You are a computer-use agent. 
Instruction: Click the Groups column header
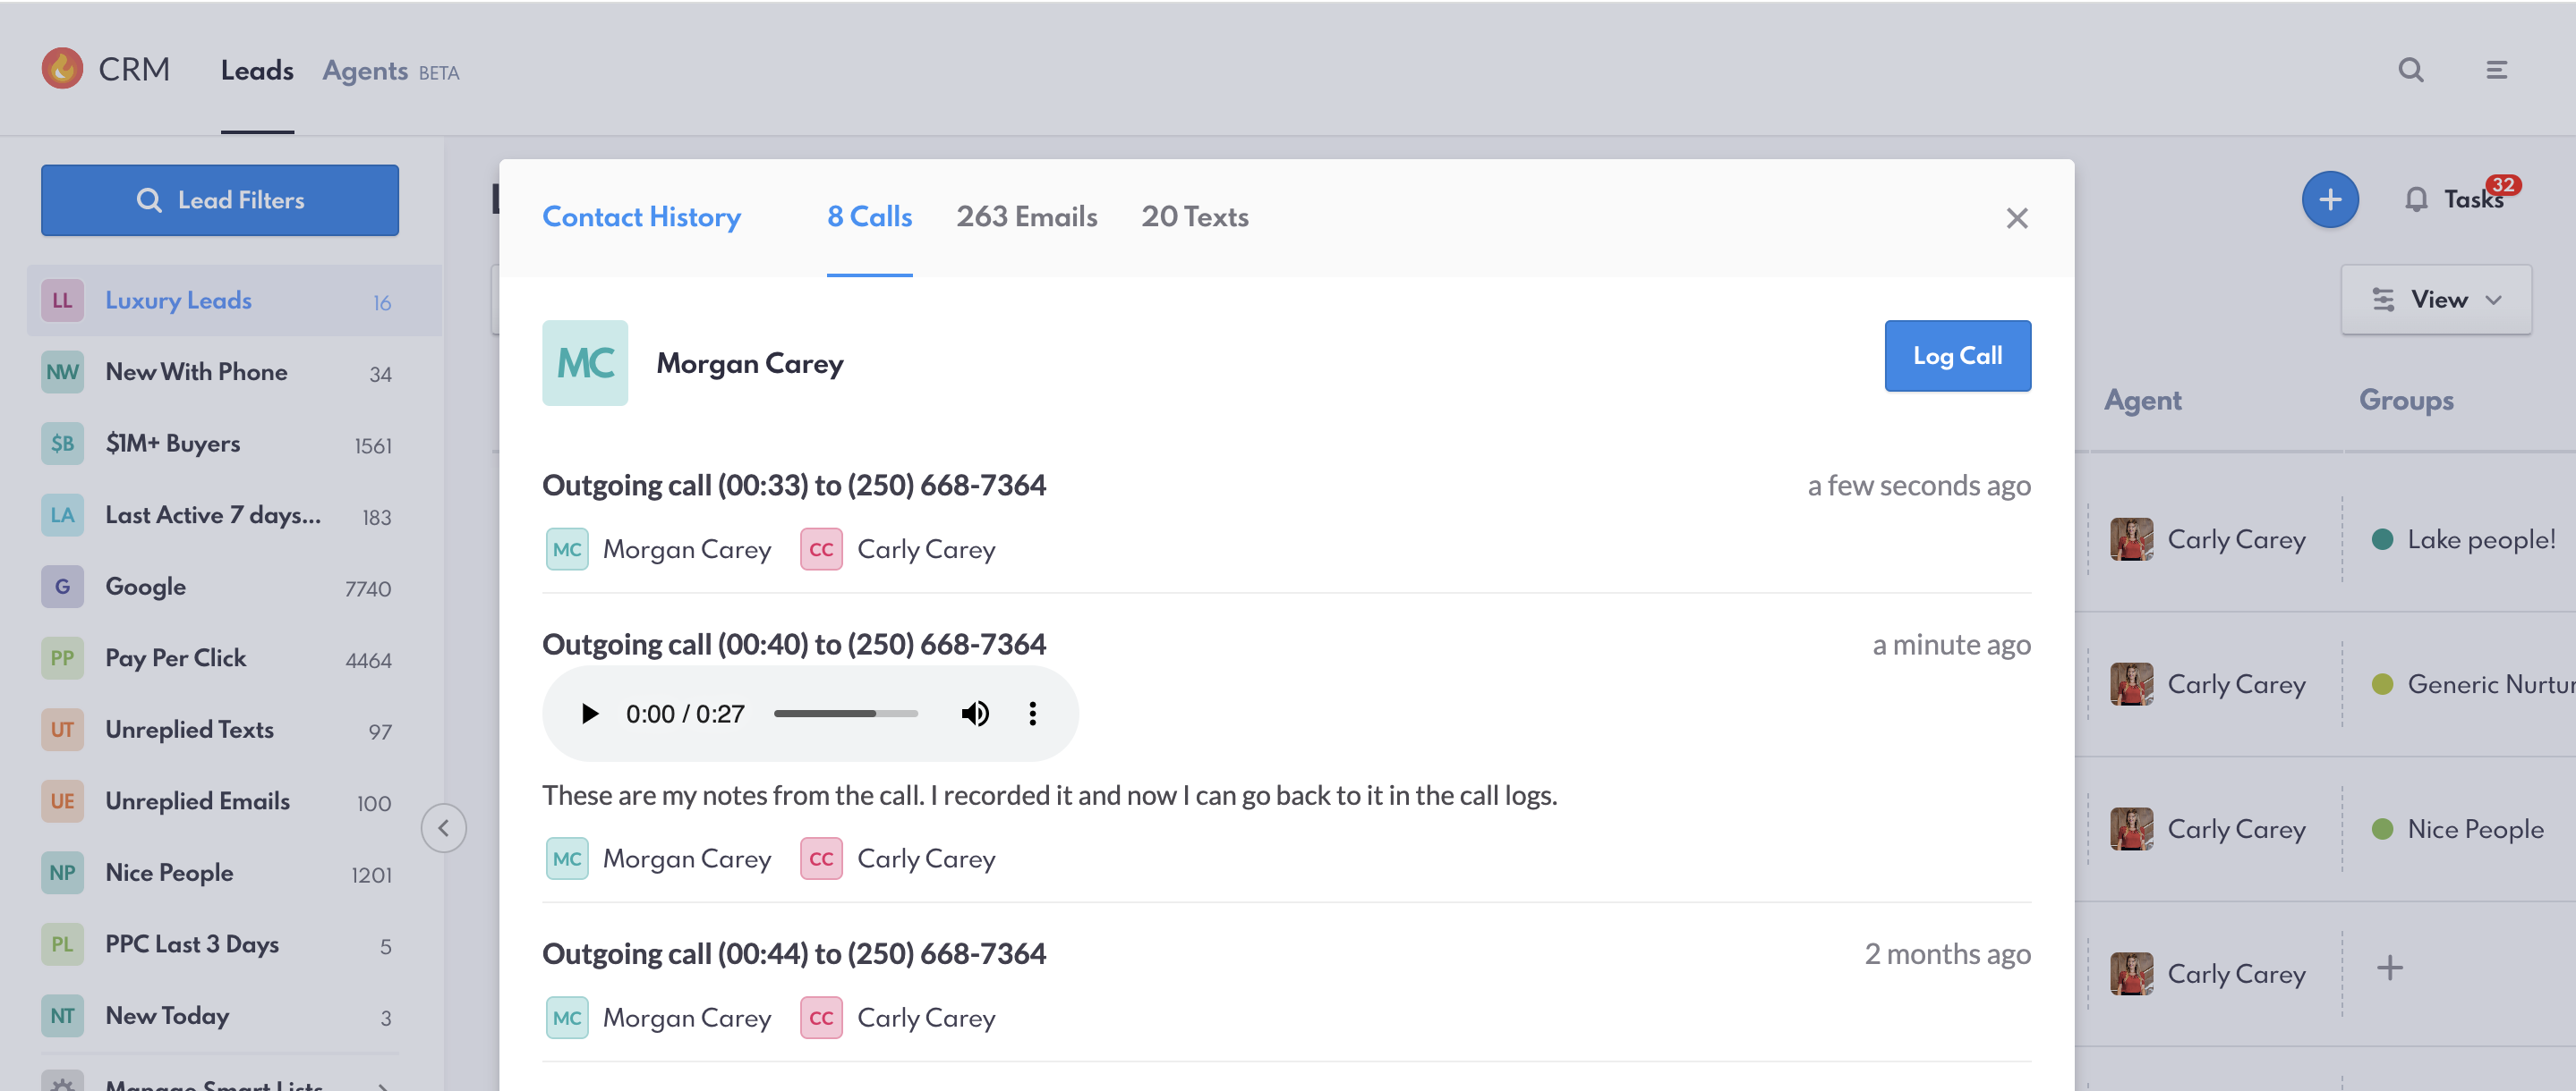(2406, 401)
